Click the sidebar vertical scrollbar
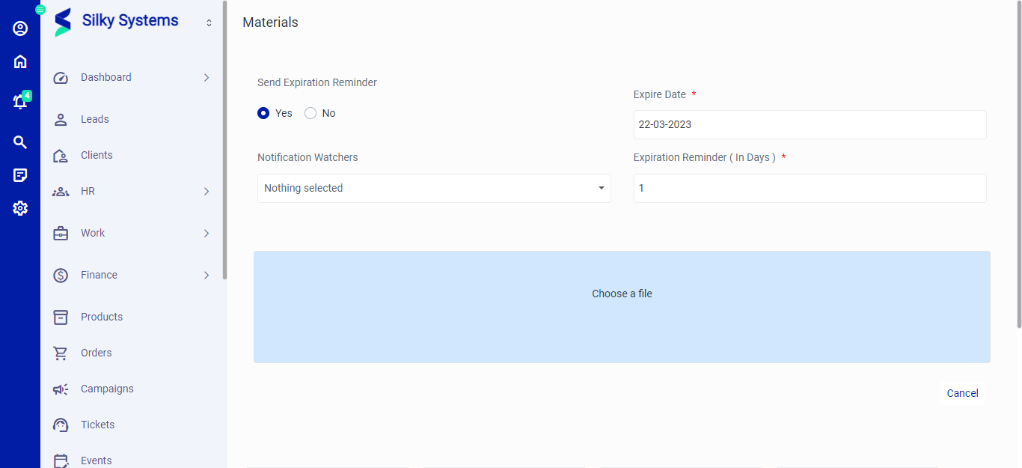Image resolution: width=1022 pixels, height=468 pixels. [224, 150]
